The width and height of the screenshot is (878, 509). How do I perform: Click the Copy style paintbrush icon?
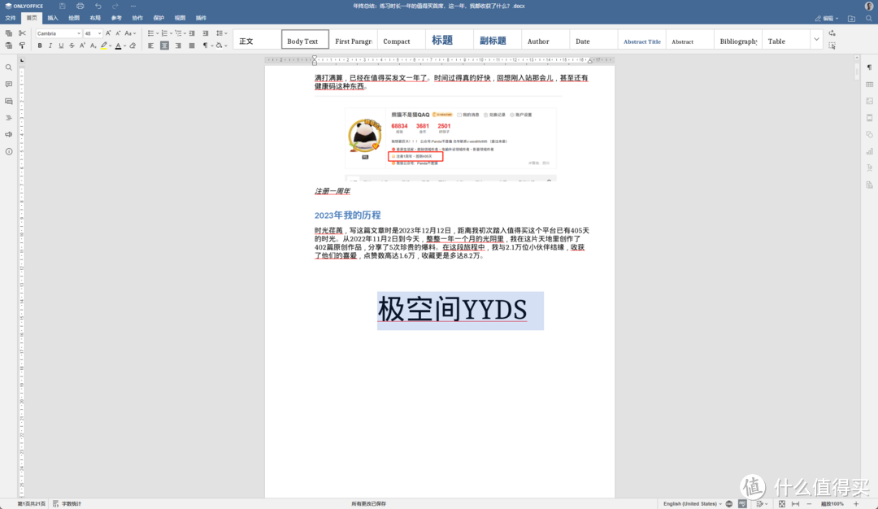(22, 46)
